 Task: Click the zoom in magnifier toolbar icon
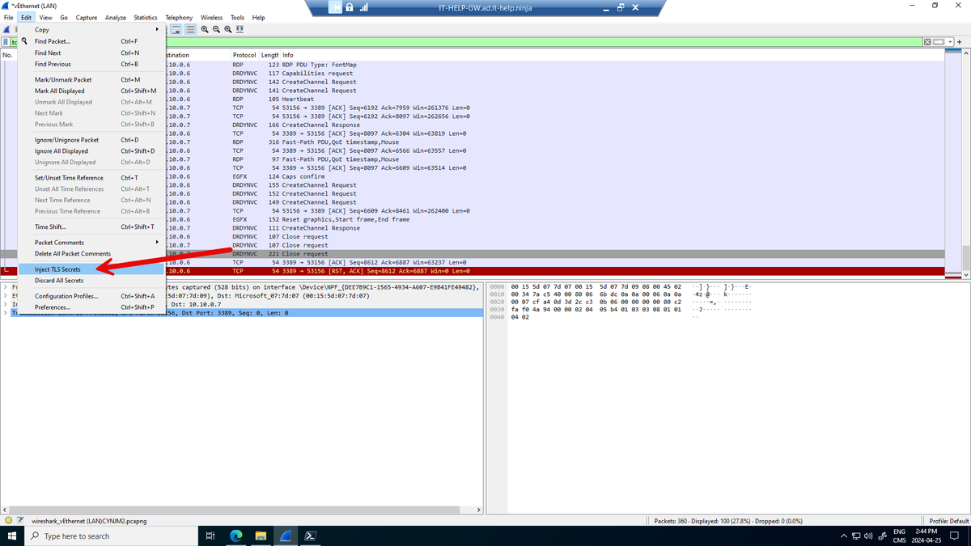click(x=205, y=29)
